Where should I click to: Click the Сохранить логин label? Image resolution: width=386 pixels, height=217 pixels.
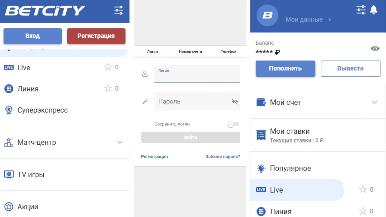click(x=172, y=124)
